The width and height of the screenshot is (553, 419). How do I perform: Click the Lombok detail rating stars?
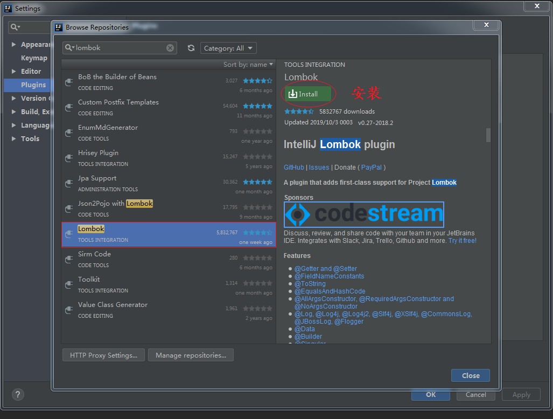[x=299, y=111]
